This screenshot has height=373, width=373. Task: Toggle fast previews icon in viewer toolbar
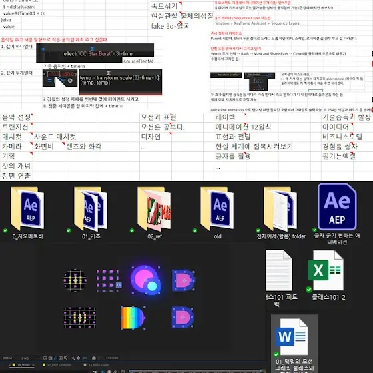[45, 358]
